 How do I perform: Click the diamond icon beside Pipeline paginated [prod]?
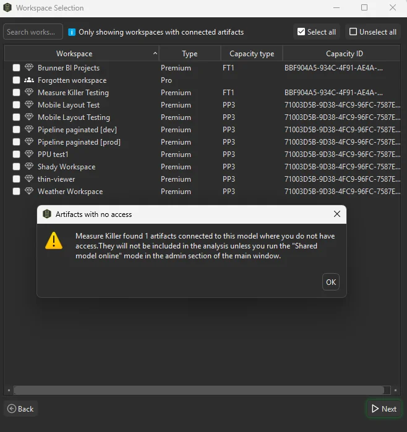(29, 142)
